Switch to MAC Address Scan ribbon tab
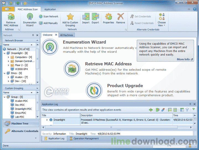Image resolution: width=199 pixels, height=150 pixels. 28,9
